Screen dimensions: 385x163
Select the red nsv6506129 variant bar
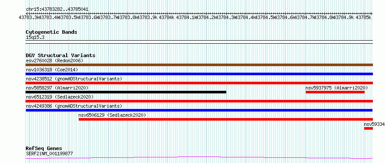tap(226, 119)
